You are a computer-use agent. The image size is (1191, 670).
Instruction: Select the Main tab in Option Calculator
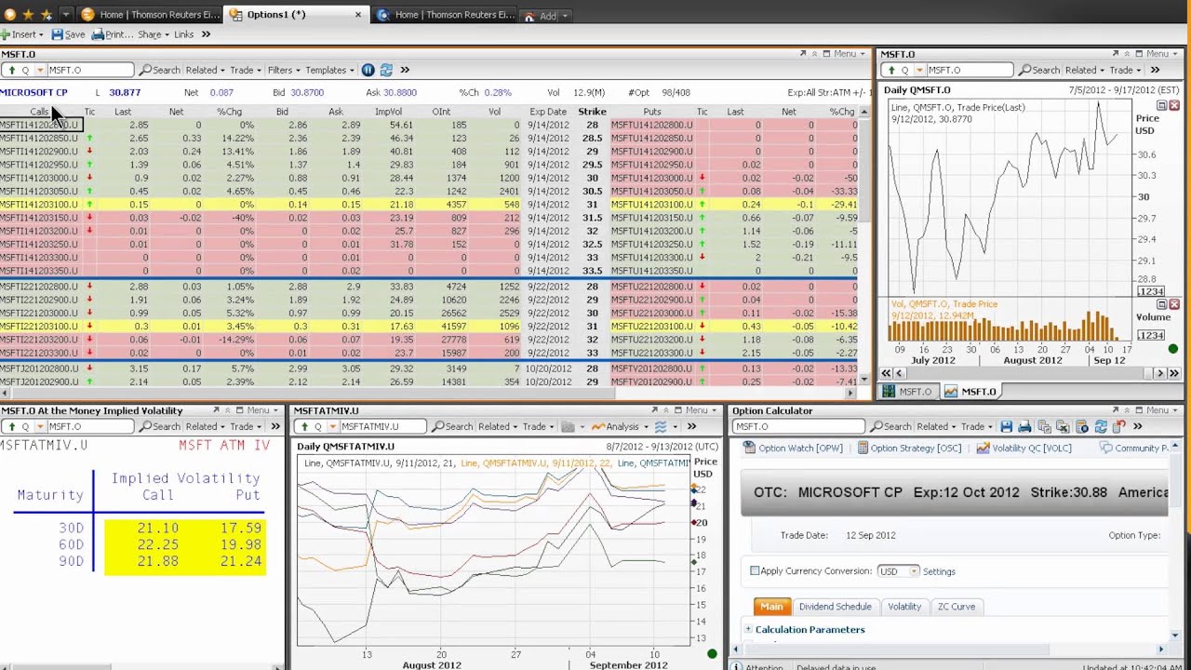pos(771,606)
